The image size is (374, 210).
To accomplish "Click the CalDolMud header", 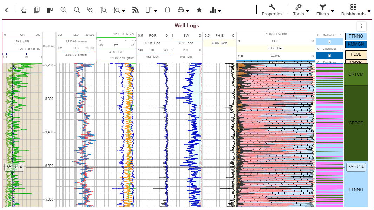I will (329, 49).
